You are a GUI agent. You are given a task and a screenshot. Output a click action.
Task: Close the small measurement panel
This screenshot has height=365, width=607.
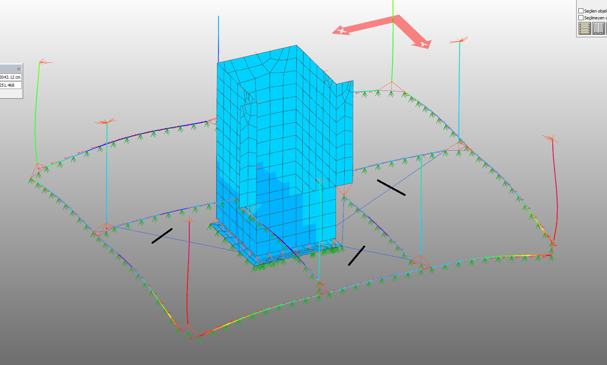18,69
